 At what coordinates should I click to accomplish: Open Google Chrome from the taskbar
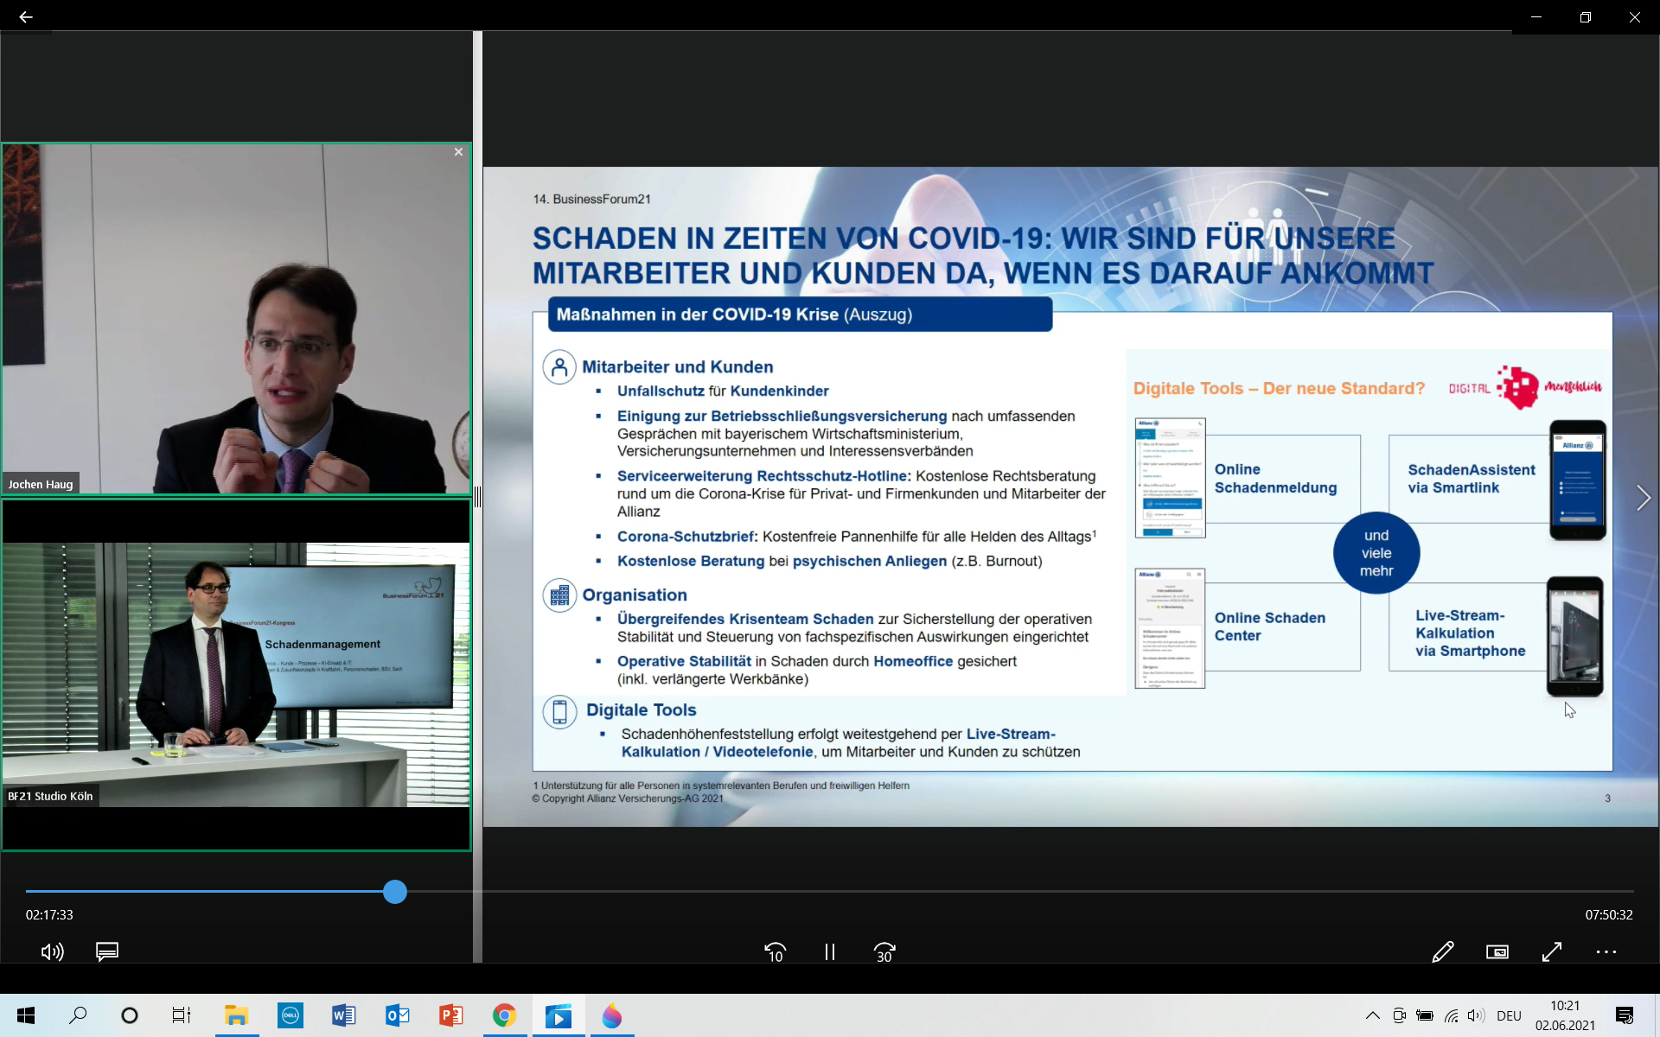[x=504, y=1015]
